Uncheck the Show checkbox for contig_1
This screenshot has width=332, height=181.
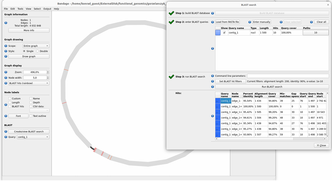click(224, 33)
